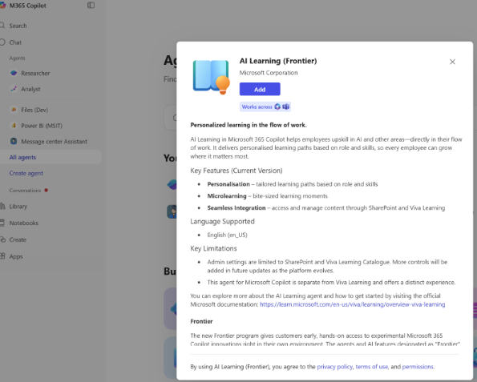This screenshot has width=477, height=382.
Task: Open Apps from the sidebar
Action: coord(16,256)
